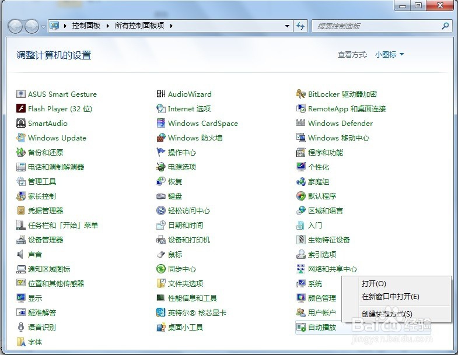Open the 字体 fonts folder icon
Screen dimensions: 458x355
21,342
